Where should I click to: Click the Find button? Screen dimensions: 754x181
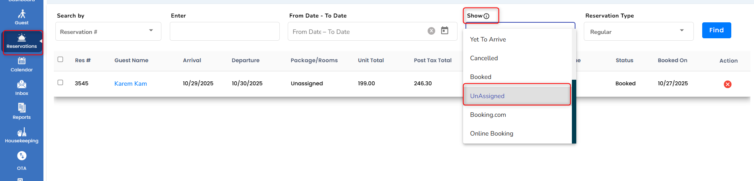pyautogui.click(x=716, y=30)
